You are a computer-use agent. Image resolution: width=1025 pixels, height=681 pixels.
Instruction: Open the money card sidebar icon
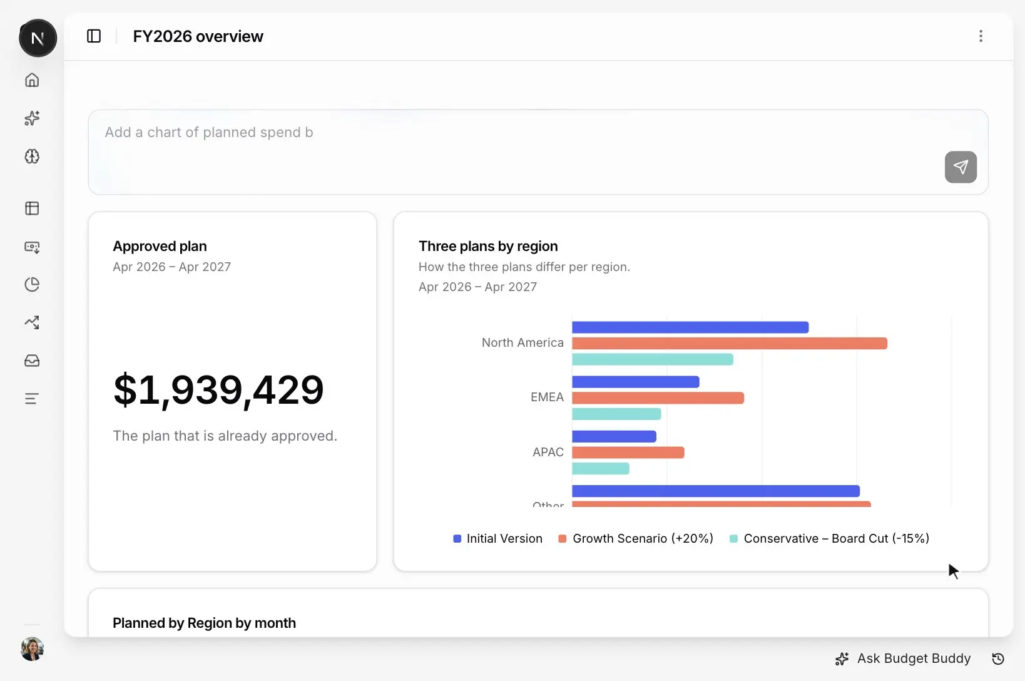pos(32,247)
